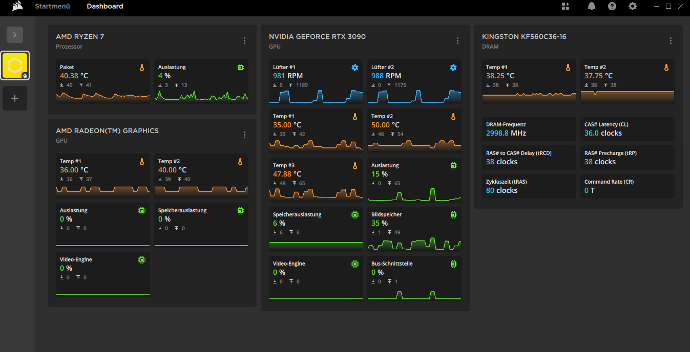Screen dimensions: 690x352
Task: Click gear icon on Lüfter #2 tile
Action: [453, 68]
